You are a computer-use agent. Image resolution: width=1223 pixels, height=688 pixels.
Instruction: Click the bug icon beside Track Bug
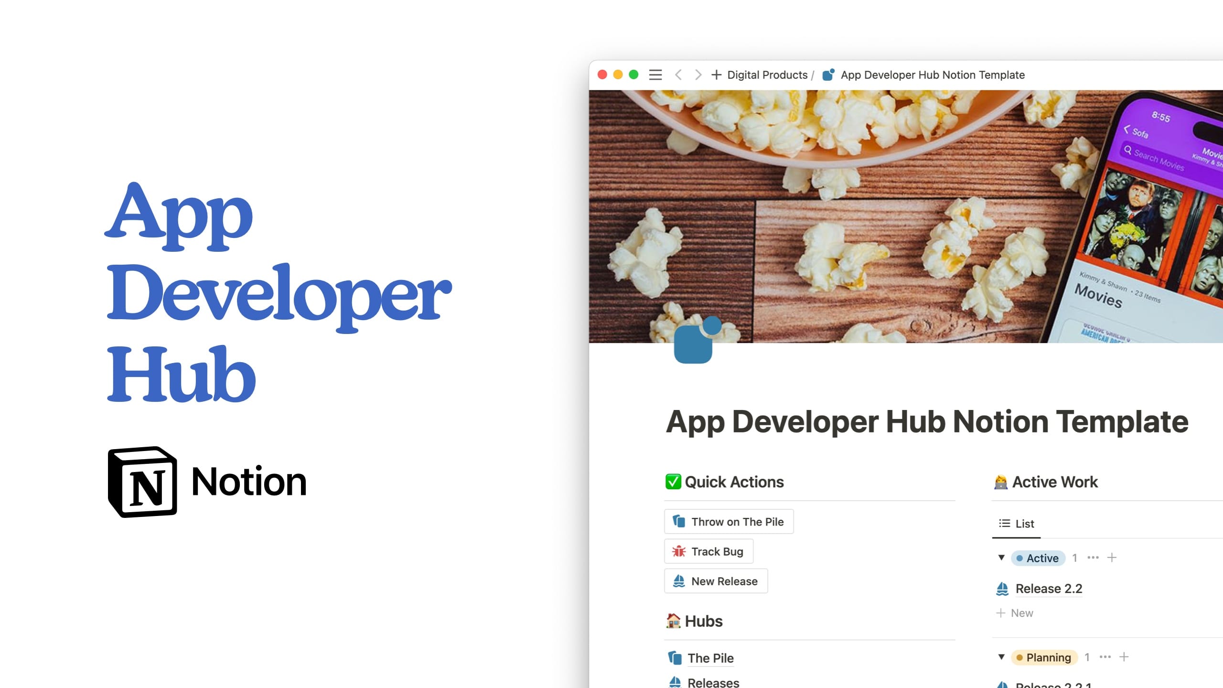point(678,551)
